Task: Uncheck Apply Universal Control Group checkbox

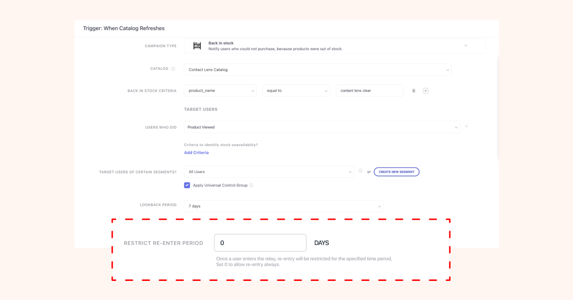Action: [187, 185]
